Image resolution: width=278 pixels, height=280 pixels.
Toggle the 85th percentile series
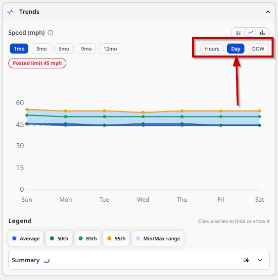coord(88,238)
